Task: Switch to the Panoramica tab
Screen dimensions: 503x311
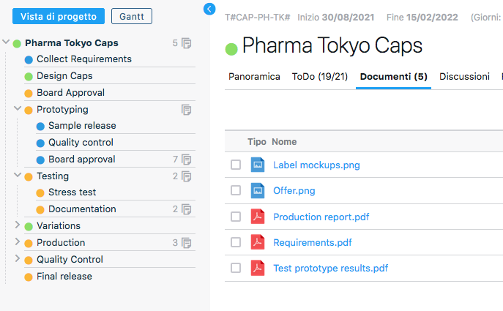Action: tap(254, 76)
